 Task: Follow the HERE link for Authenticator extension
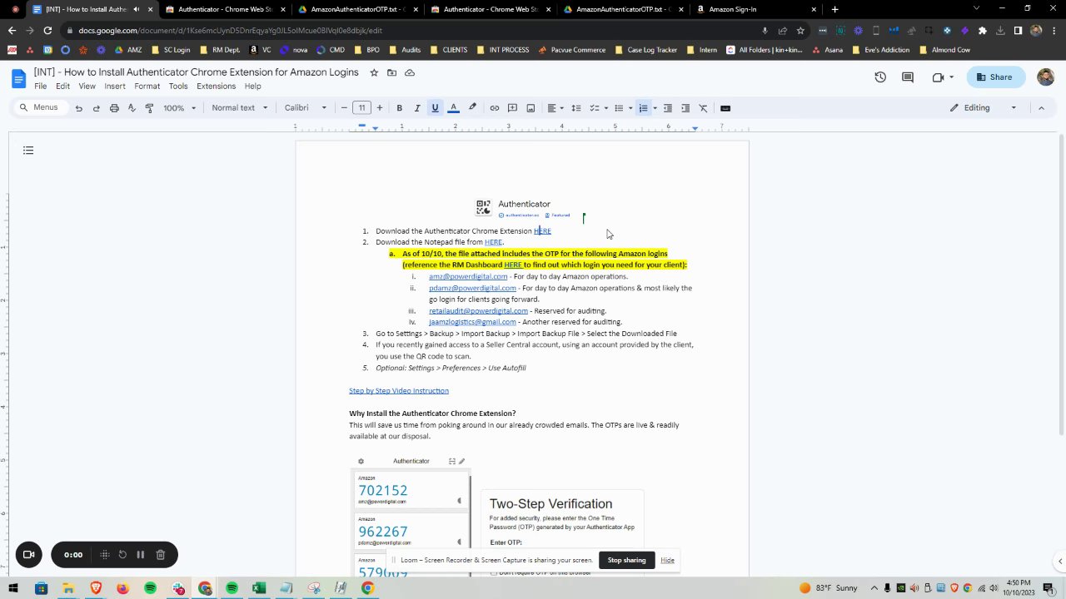click(542, 231)
